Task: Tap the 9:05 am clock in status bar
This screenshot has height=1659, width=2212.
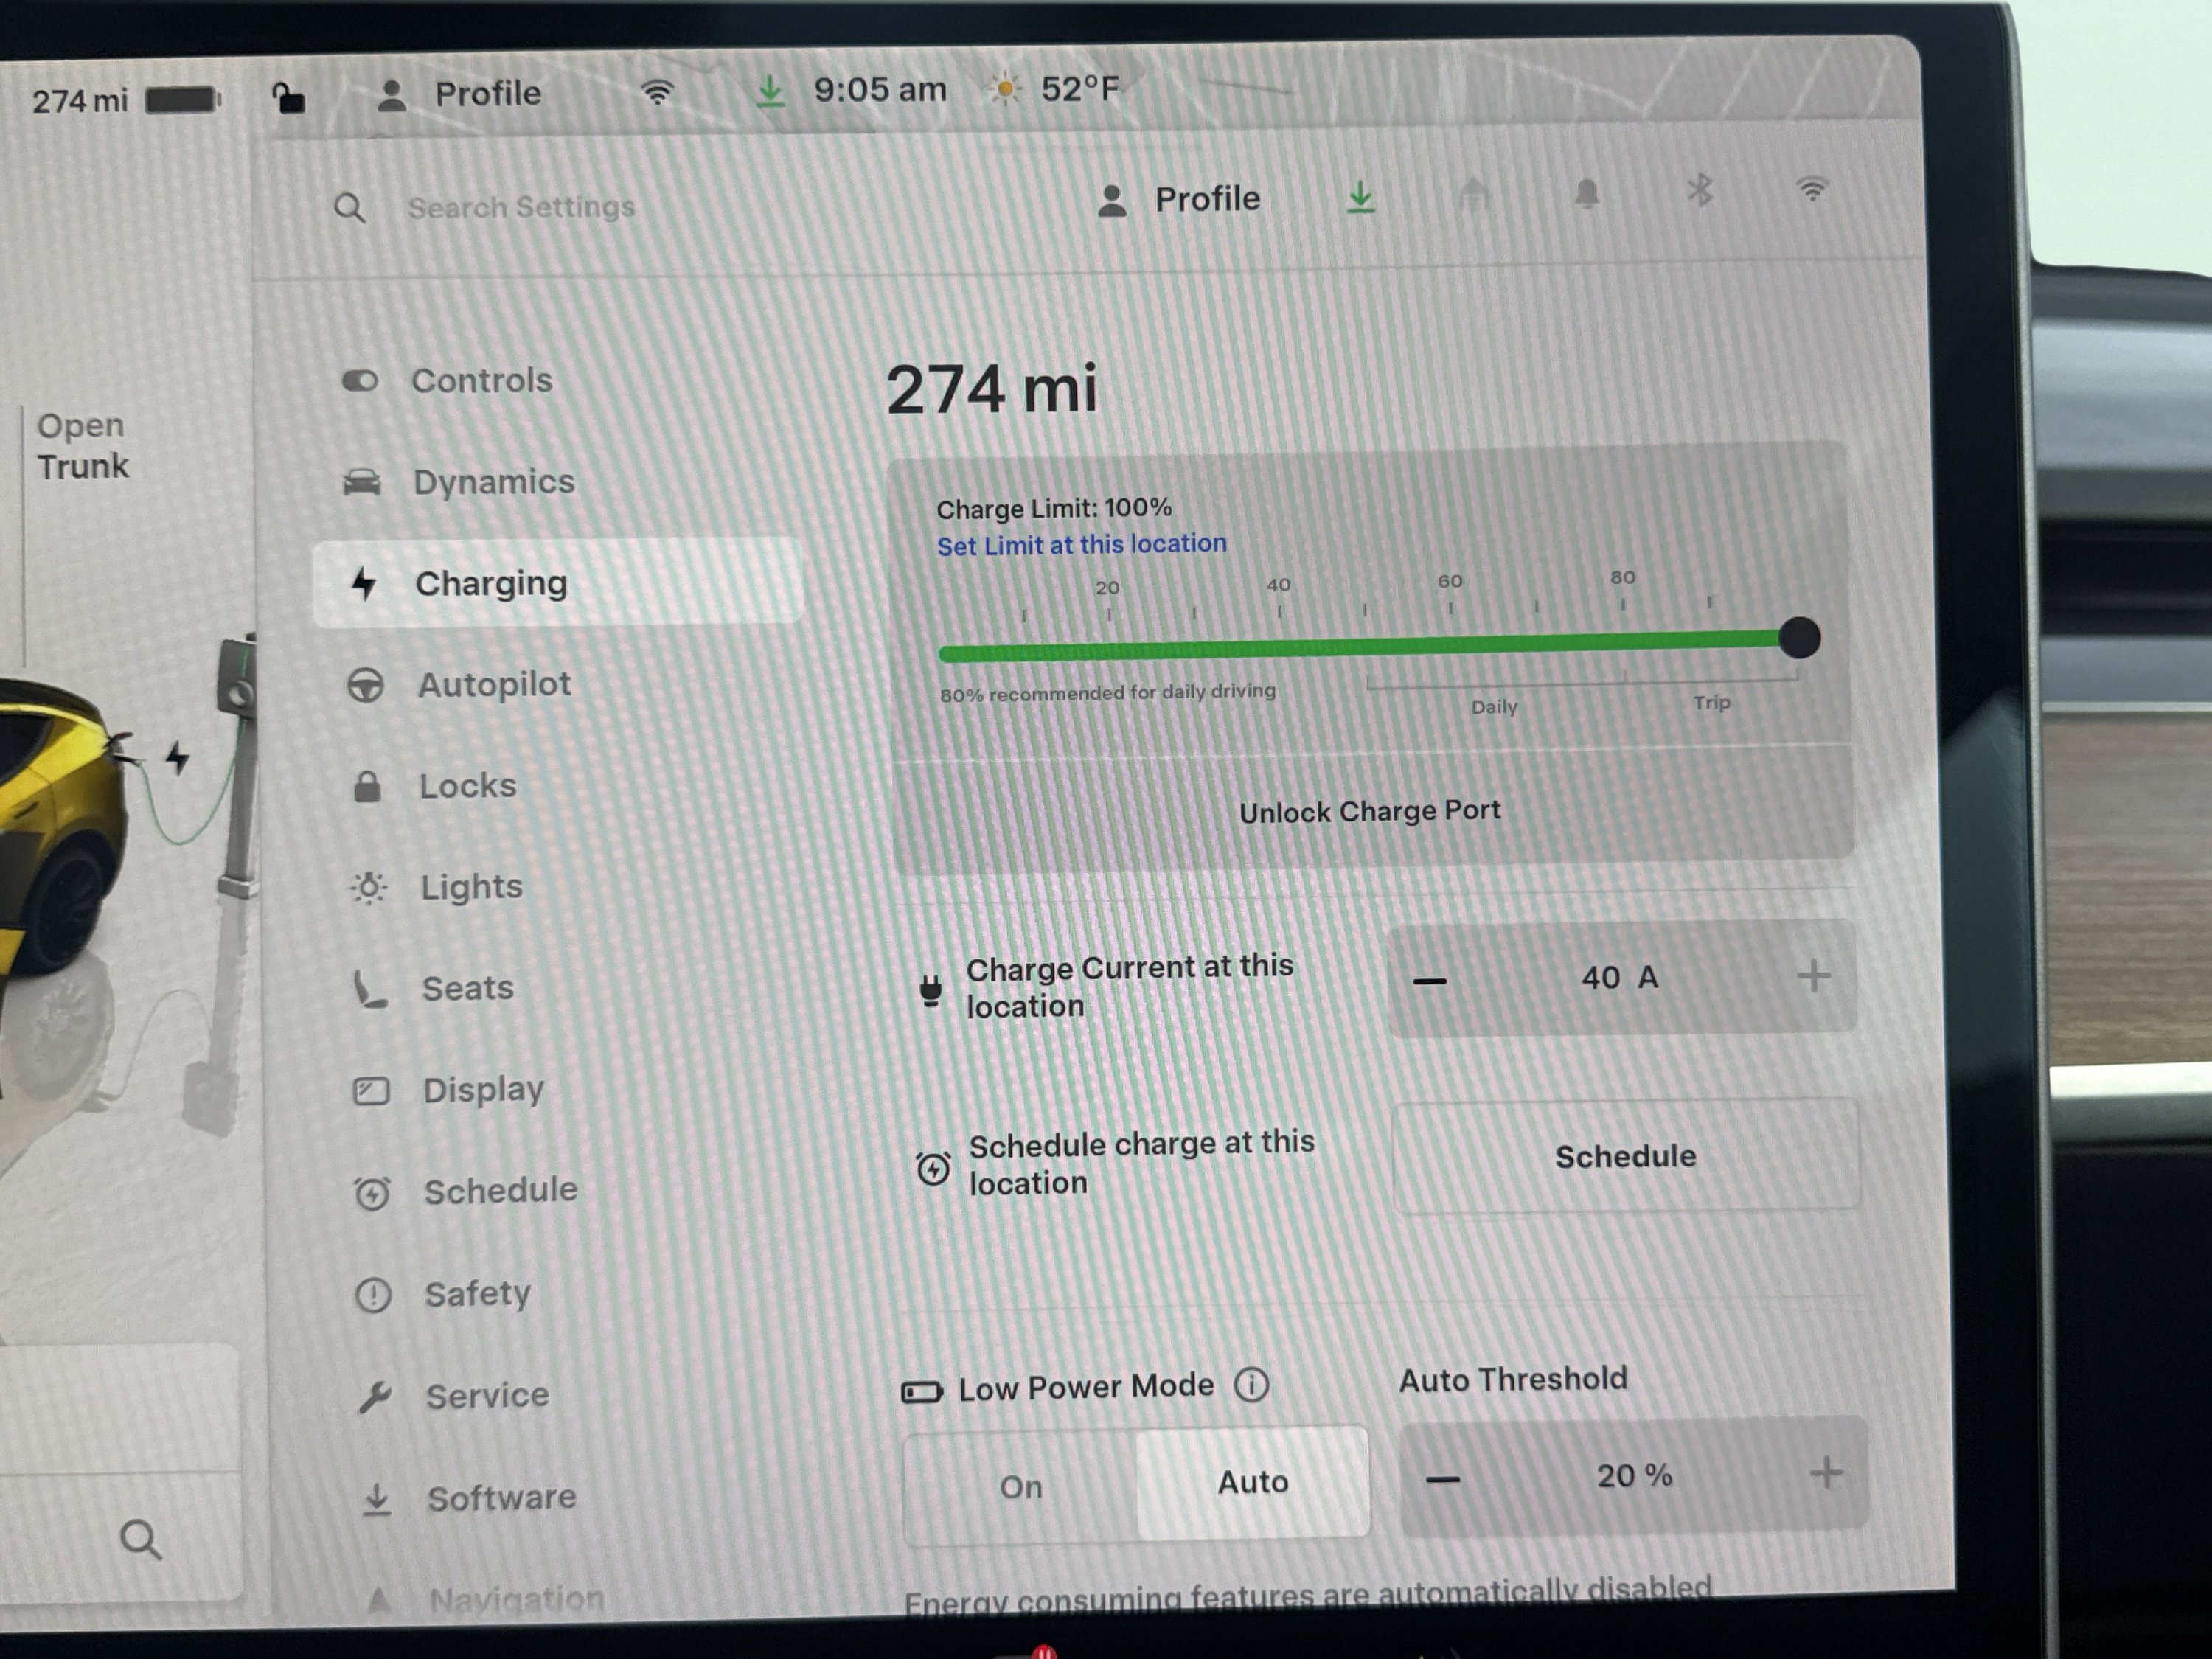Action: [880, 90]
